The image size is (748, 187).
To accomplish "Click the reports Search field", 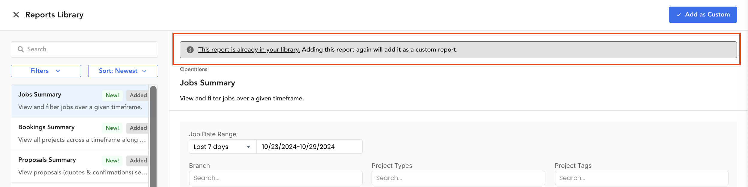I will point(84,49).
